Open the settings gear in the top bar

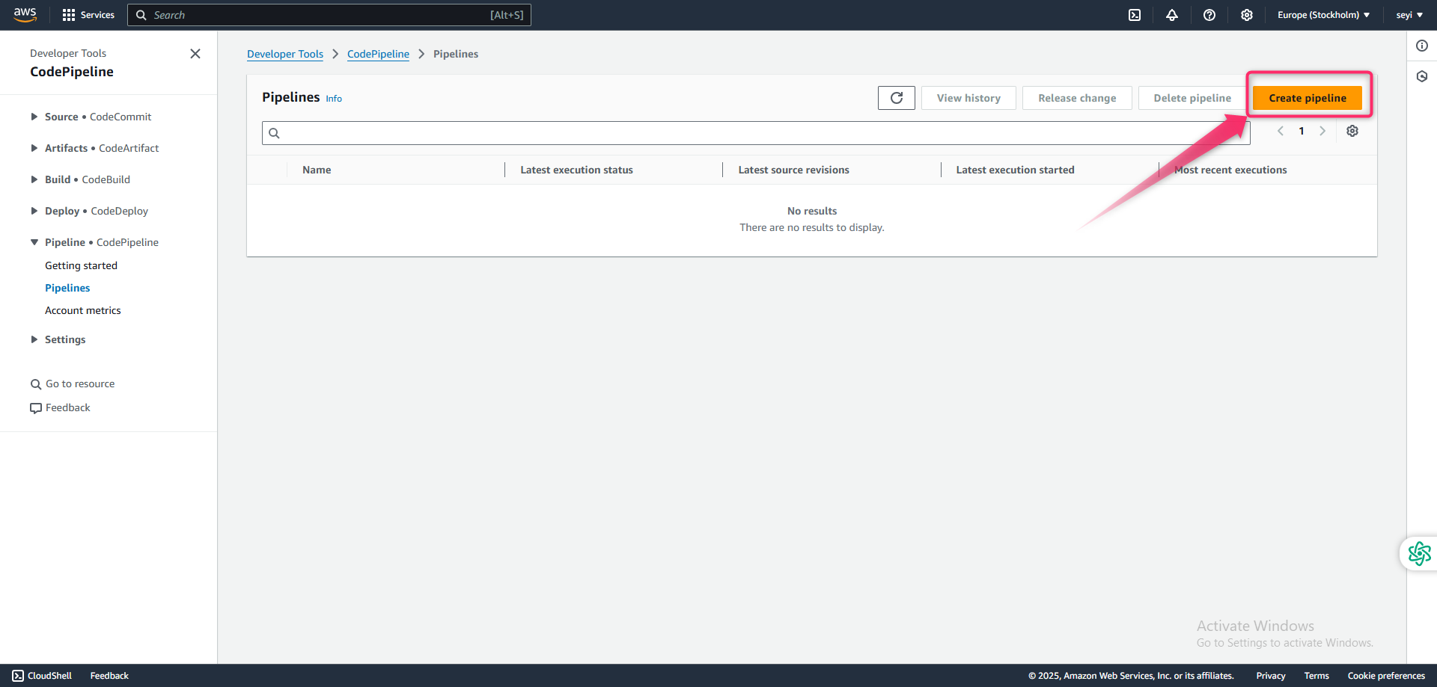click(x=1247, y=15)
